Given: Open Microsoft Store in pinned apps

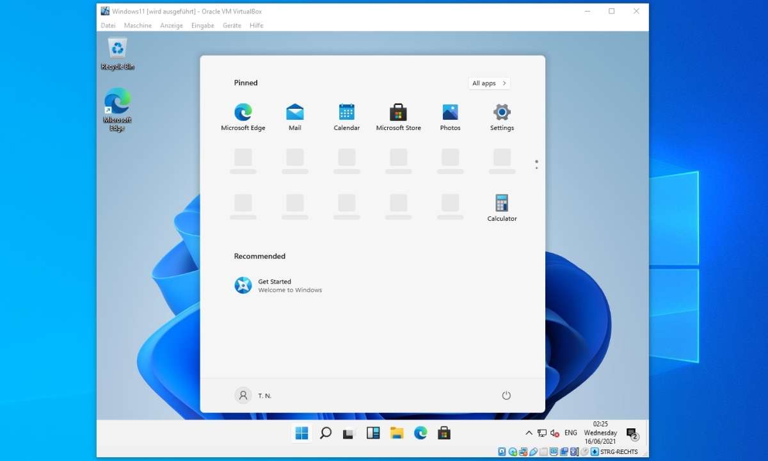Looking at the screenshot, I should click(x=399, y=117).
